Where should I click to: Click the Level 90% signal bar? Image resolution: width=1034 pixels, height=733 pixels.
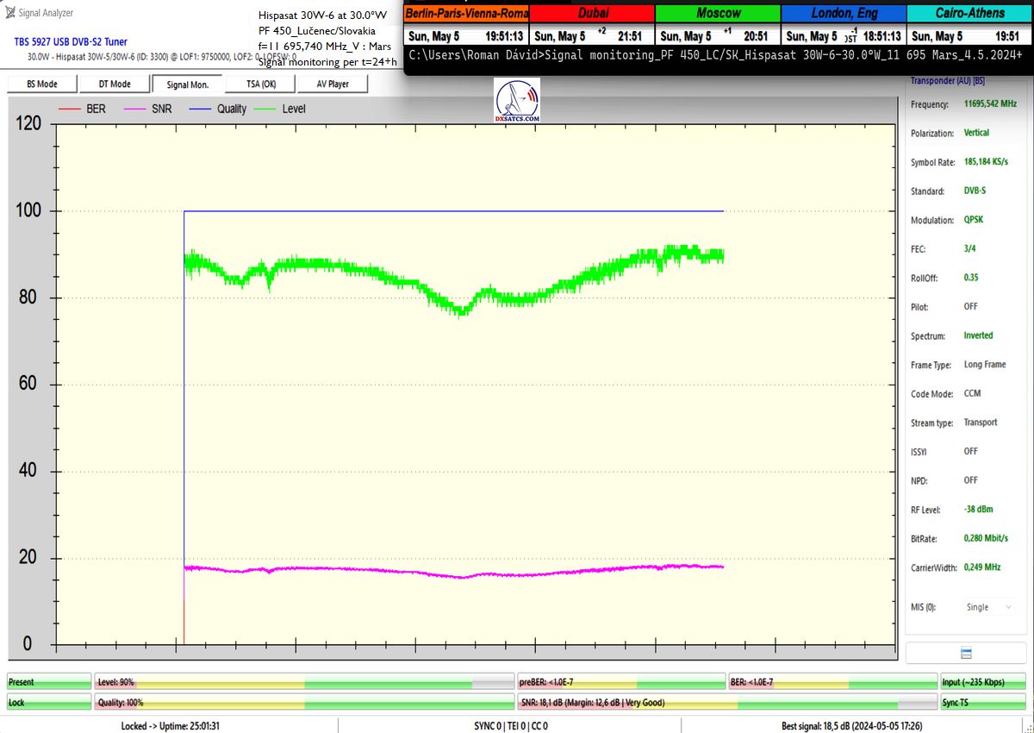click(303, 682)
